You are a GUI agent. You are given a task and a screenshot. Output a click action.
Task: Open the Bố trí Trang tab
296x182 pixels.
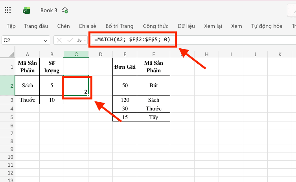[120, 26]
